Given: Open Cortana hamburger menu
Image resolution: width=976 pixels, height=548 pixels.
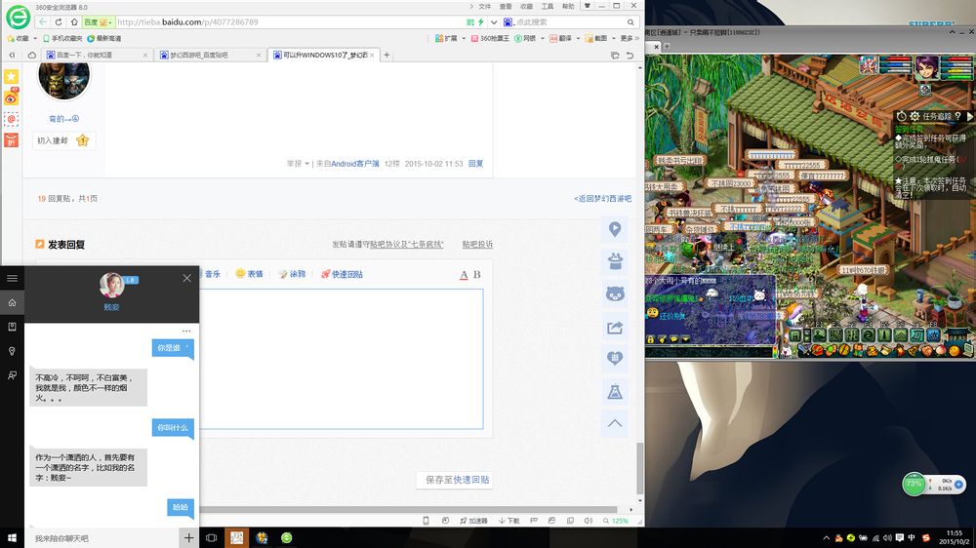Looking at the screenshot, I should [x=12, y=278].
